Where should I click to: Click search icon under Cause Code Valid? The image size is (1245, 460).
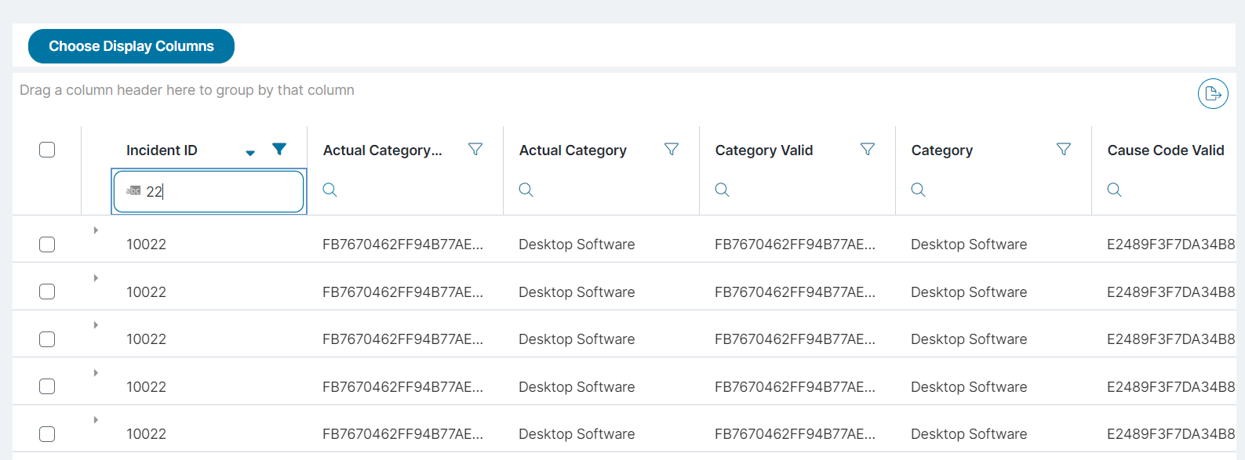(1115, 190)
